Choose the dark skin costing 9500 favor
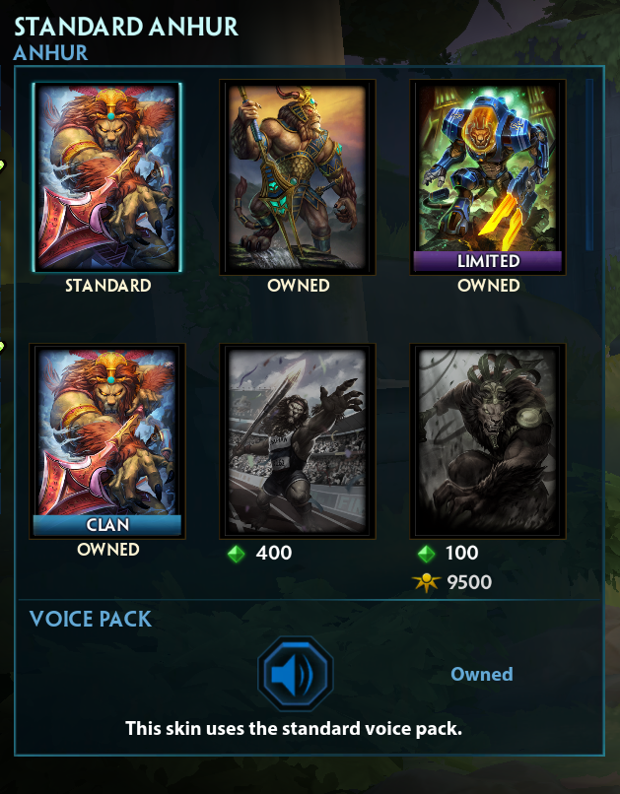 click(488, 441)
